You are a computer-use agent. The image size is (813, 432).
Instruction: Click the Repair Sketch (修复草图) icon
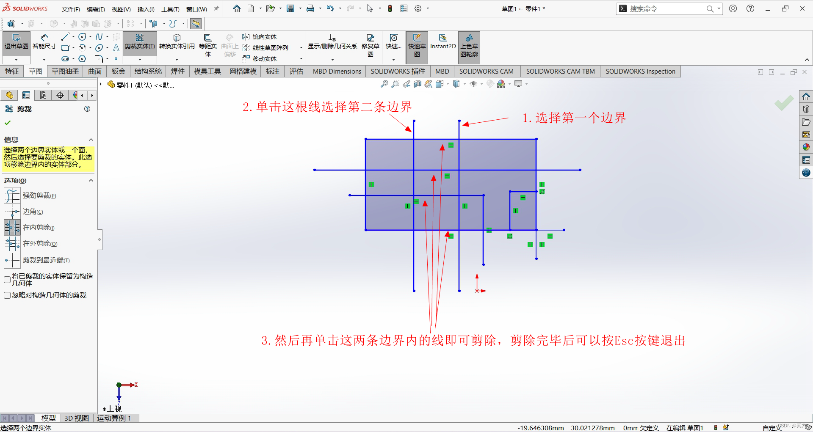371,44
